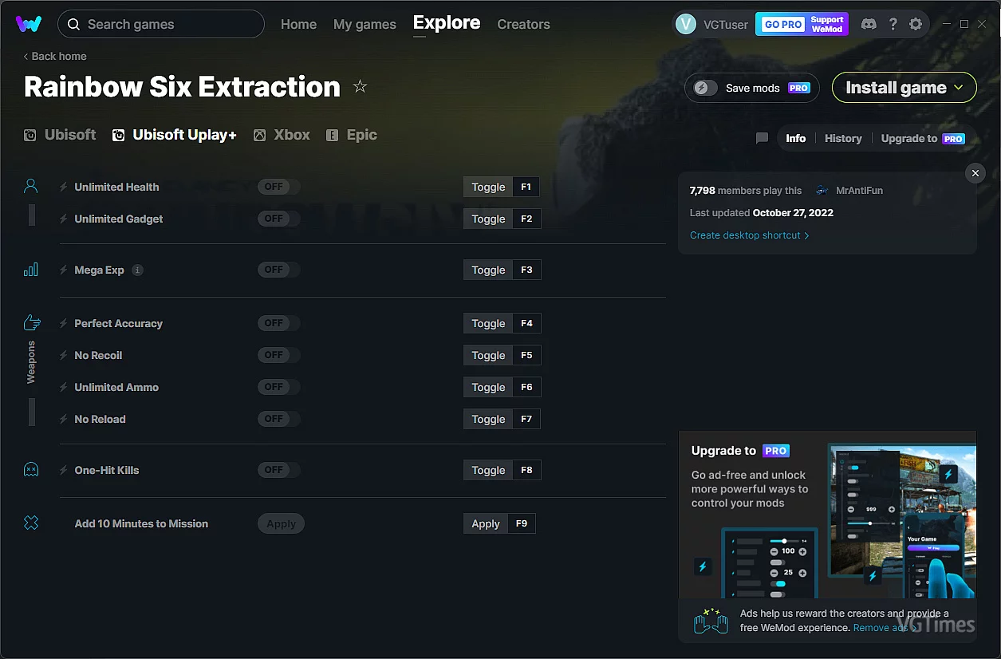1001x659 pixels.
Task: Switch on One-Hit Kills
Action: point(278,470)
